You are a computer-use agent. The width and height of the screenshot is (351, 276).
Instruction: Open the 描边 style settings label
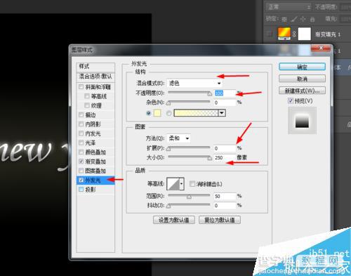pyautogui.click(x=91, y=115)
